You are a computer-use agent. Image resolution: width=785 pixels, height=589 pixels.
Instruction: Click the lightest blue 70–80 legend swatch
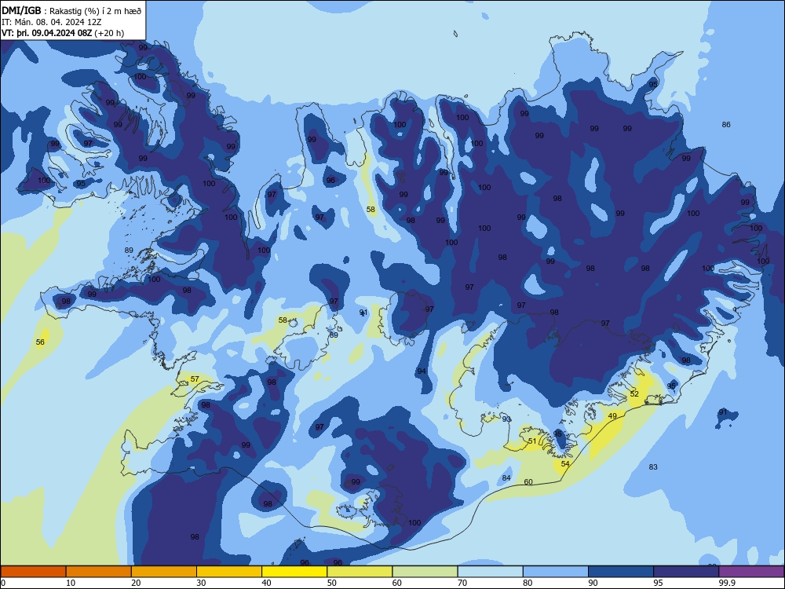click(x=491, y=572)
